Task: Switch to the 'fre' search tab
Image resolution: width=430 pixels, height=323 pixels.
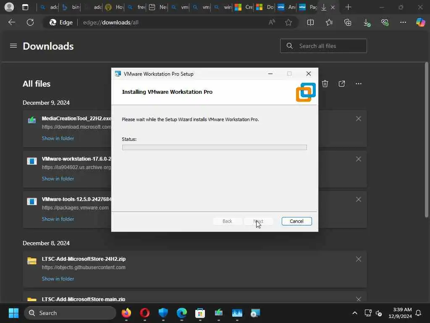Action: click(136, 7)
